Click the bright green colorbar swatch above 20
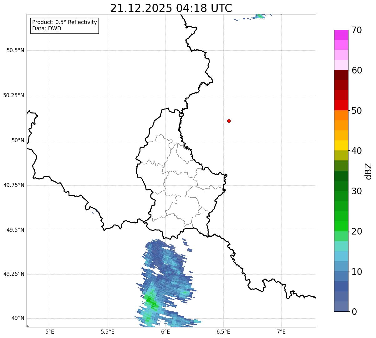 [341, 226]
